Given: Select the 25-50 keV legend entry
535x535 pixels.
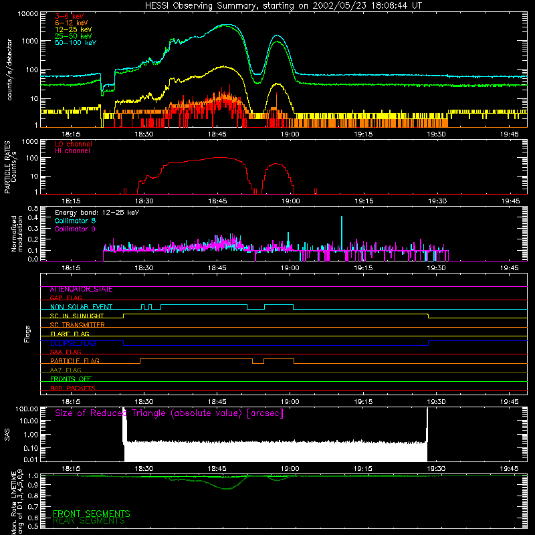Looking at the screenshot, I should [73, 36].
